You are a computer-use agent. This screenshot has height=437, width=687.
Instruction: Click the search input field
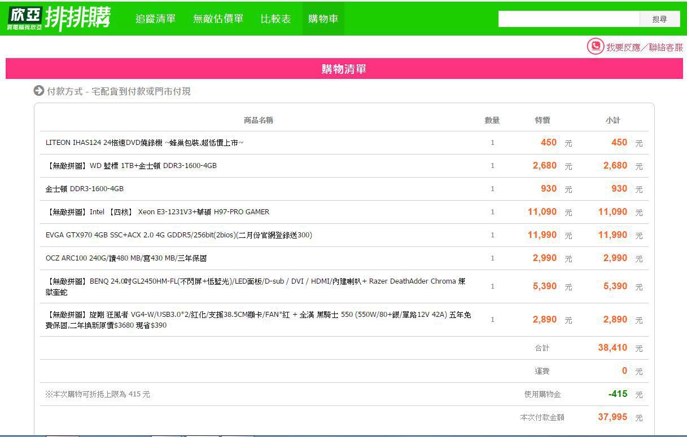point(569,19)
